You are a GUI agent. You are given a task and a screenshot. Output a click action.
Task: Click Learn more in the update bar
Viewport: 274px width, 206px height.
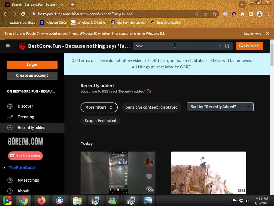coord(253,34)
